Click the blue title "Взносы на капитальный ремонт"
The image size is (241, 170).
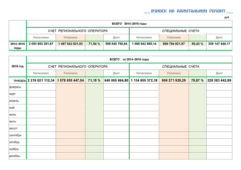[x=188, y=11]
